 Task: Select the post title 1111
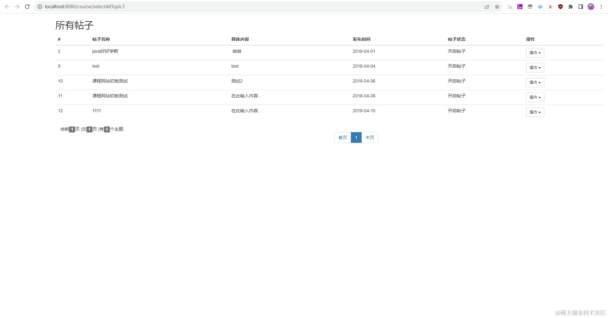click(x=97, y=111)
